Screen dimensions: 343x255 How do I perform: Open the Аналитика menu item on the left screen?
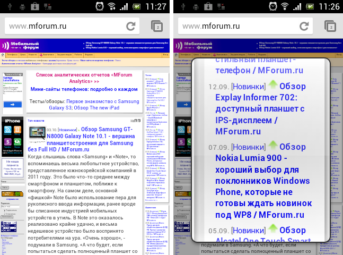47,55
